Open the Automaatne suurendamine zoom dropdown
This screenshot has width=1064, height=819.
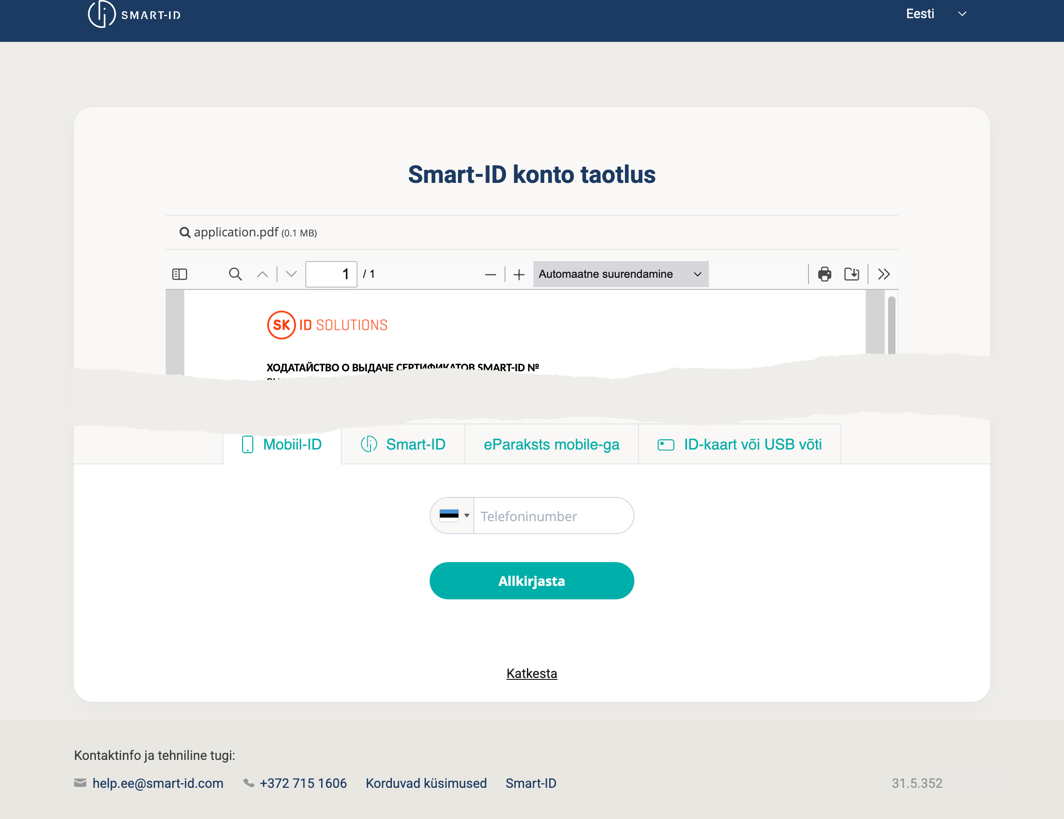pos(620,274)
